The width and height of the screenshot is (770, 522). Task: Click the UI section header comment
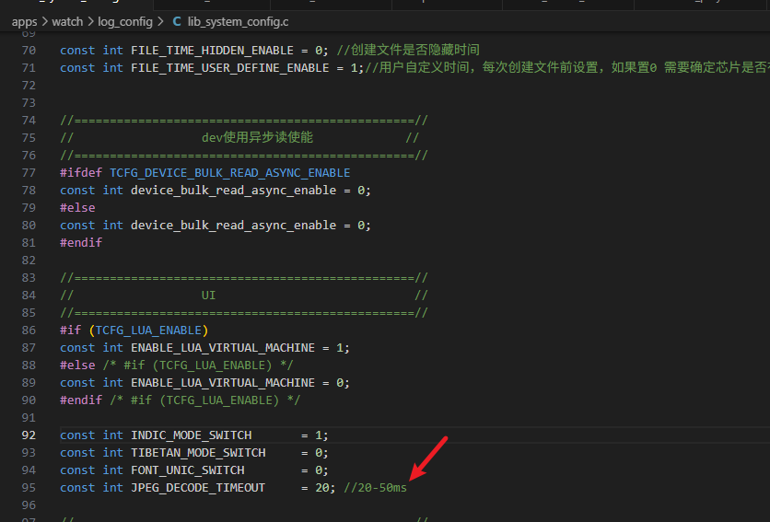208,296
